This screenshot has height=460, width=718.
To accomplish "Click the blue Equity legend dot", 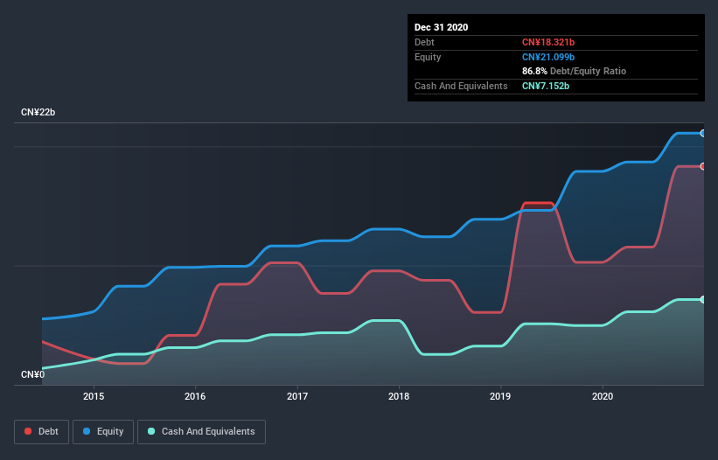I will tap(87, 431).
